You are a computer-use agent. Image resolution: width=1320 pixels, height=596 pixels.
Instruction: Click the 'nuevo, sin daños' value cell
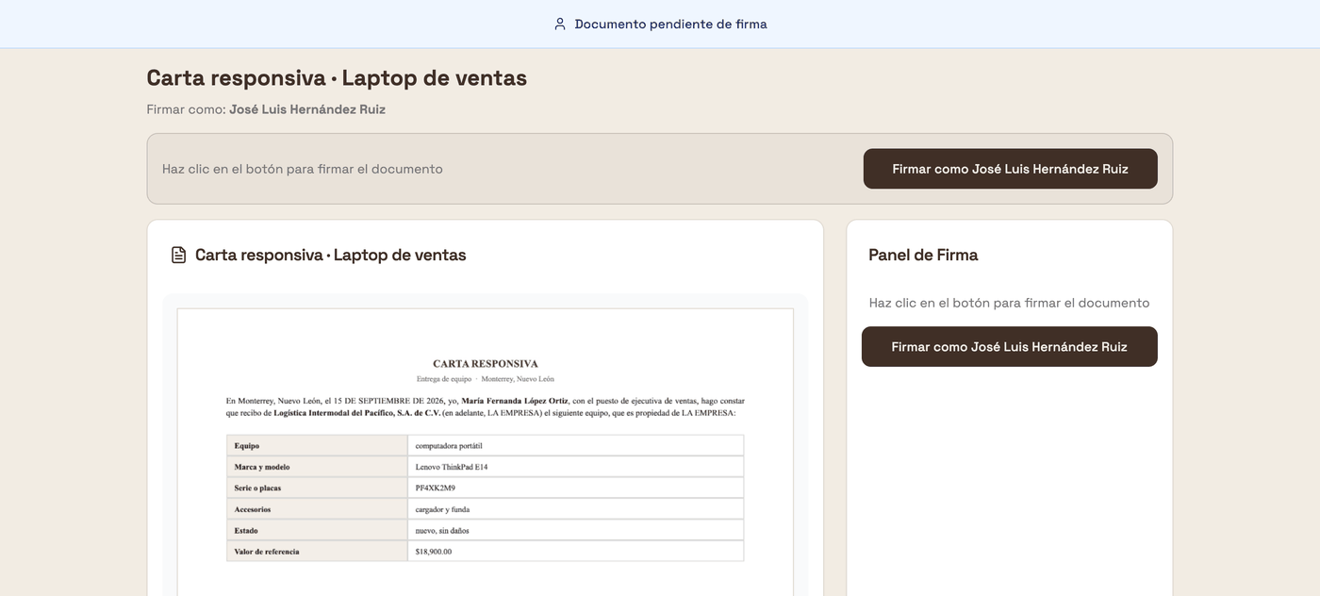[576, 530]
